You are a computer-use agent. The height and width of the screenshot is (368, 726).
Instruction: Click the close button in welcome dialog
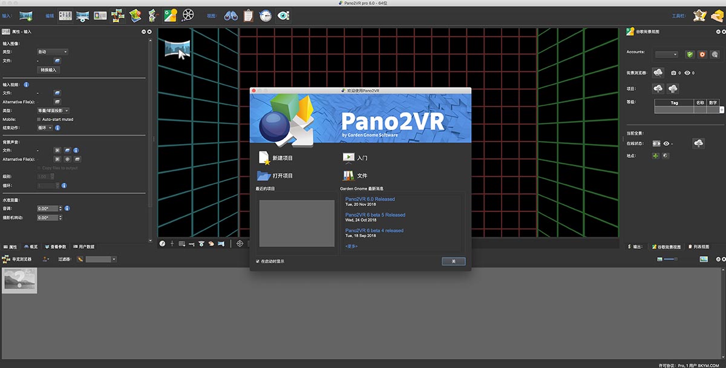point(454,261)
